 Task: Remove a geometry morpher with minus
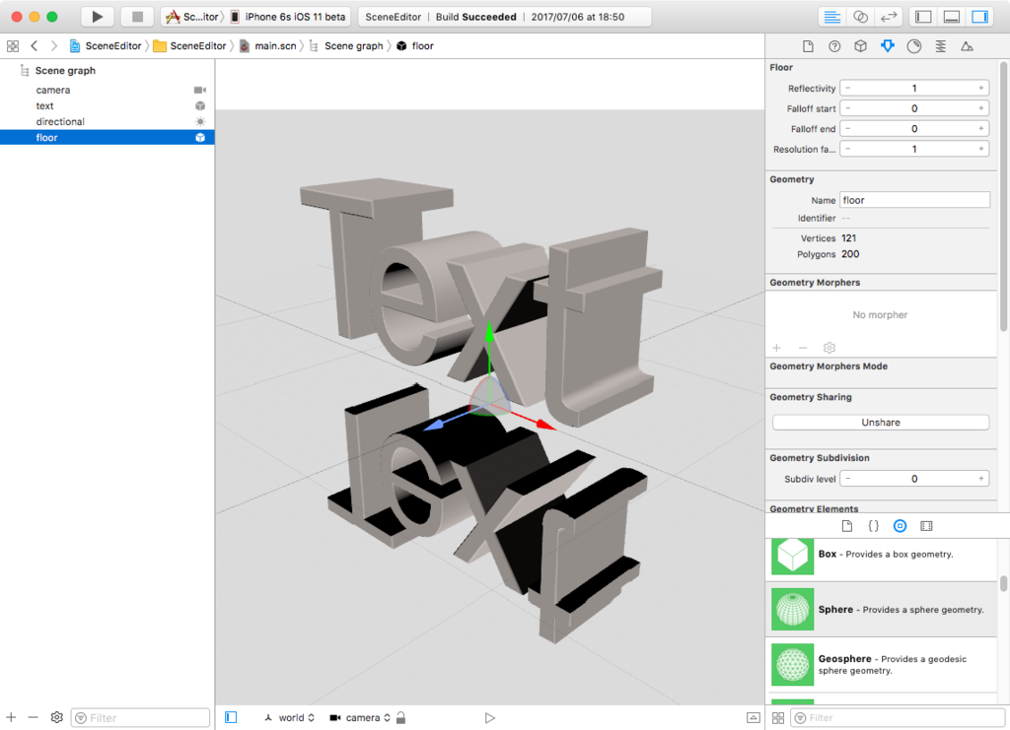click(803, 348)
